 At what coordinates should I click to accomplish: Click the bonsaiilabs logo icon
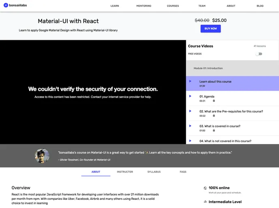(6, 5)
